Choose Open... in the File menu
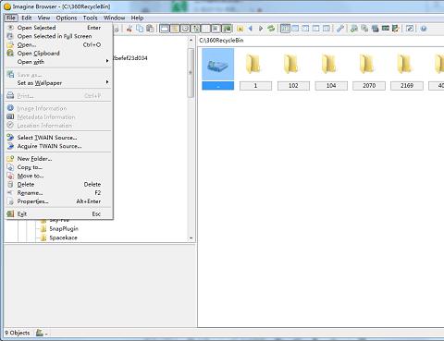The height and width of the screenshot is (341, 444). click(58, 45)
